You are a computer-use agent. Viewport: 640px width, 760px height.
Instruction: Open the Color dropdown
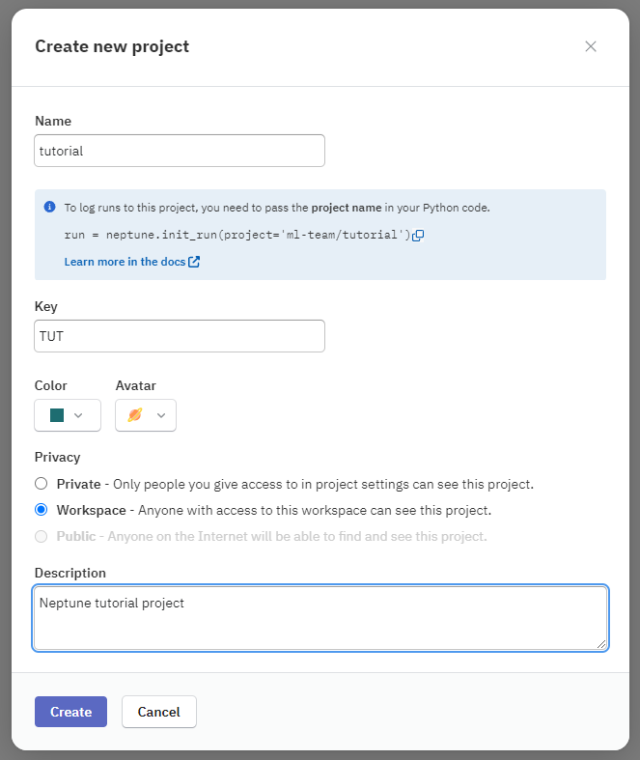click(x=68, y=415)
